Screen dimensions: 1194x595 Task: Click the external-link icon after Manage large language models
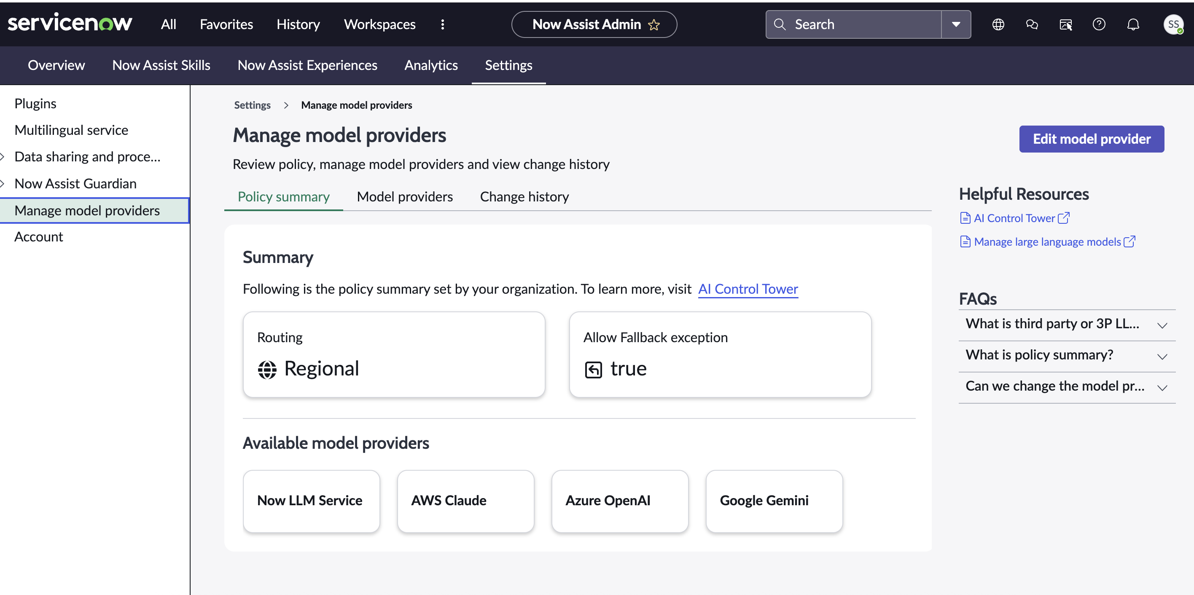coord(1129,241)
